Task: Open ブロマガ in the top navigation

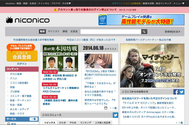Action: (x=56, y=3)
